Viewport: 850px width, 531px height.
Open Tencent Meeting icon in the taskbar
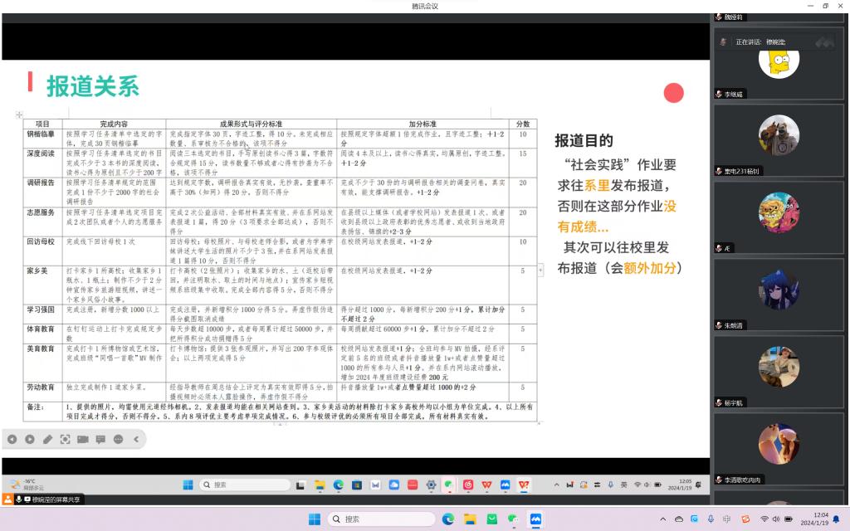click(x=535, y=519)
